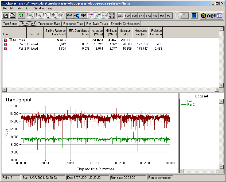Sort by Average (Mbps) column header

97,32
